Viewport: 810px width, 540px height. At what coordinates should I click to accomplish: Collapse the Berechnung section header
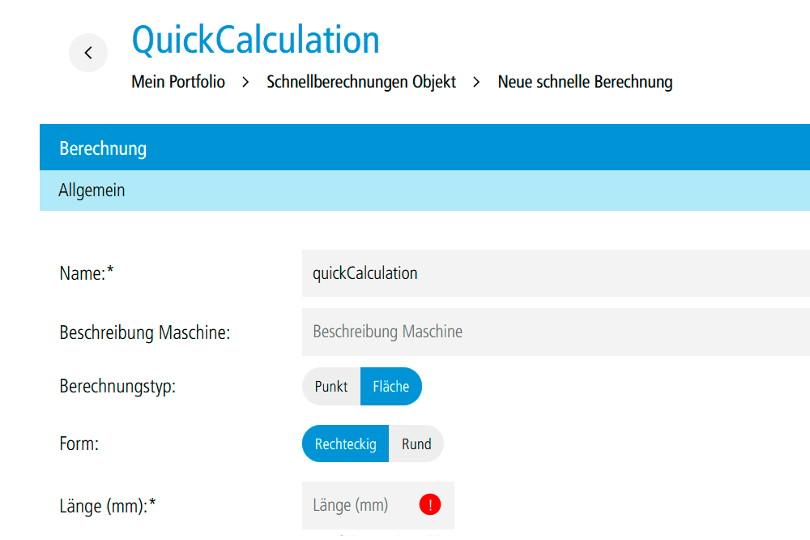[424, 148]
